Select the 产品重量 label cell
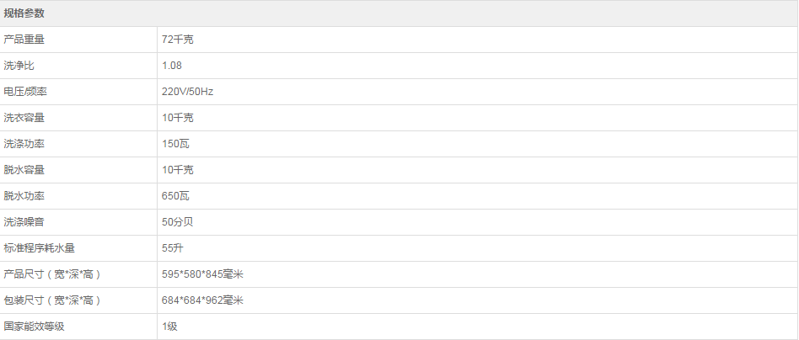The height and width of the screenshot is (340, 799). (x=78, y=40)
